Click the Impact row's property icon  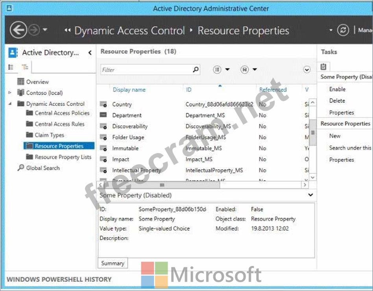tap(103, 159)
